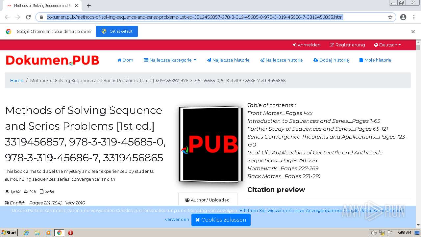Close the Methods of Solving Sequence tab
This screenshot has width=421, height=237.
tap(76, 6)
